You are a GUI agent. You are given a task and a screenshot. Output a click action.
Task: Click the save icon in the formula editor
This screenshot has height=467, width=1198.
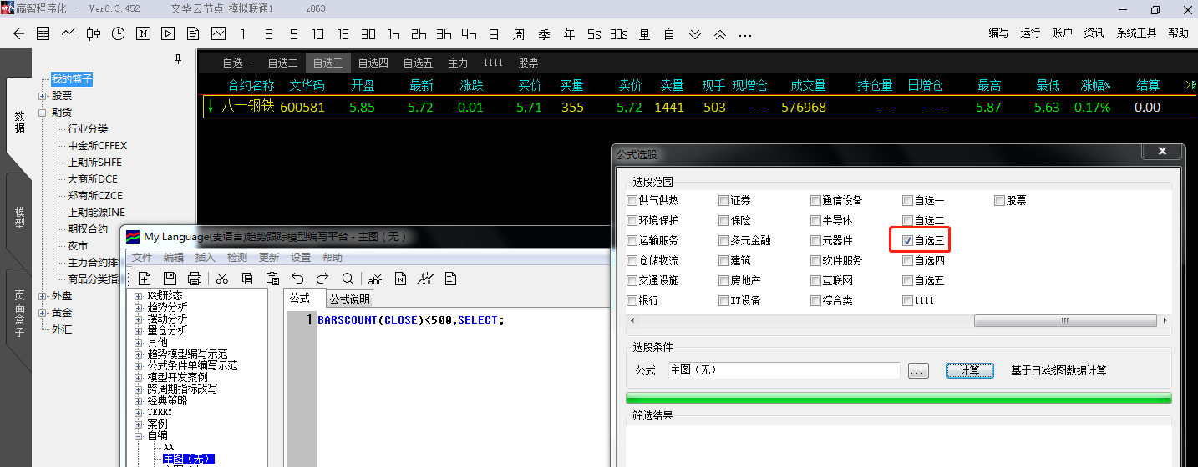[170, 279]
